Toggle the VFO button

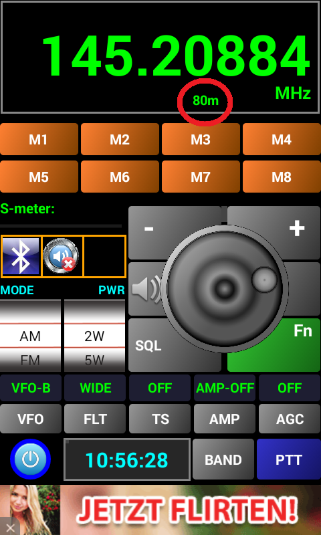(x=31, y=419)
